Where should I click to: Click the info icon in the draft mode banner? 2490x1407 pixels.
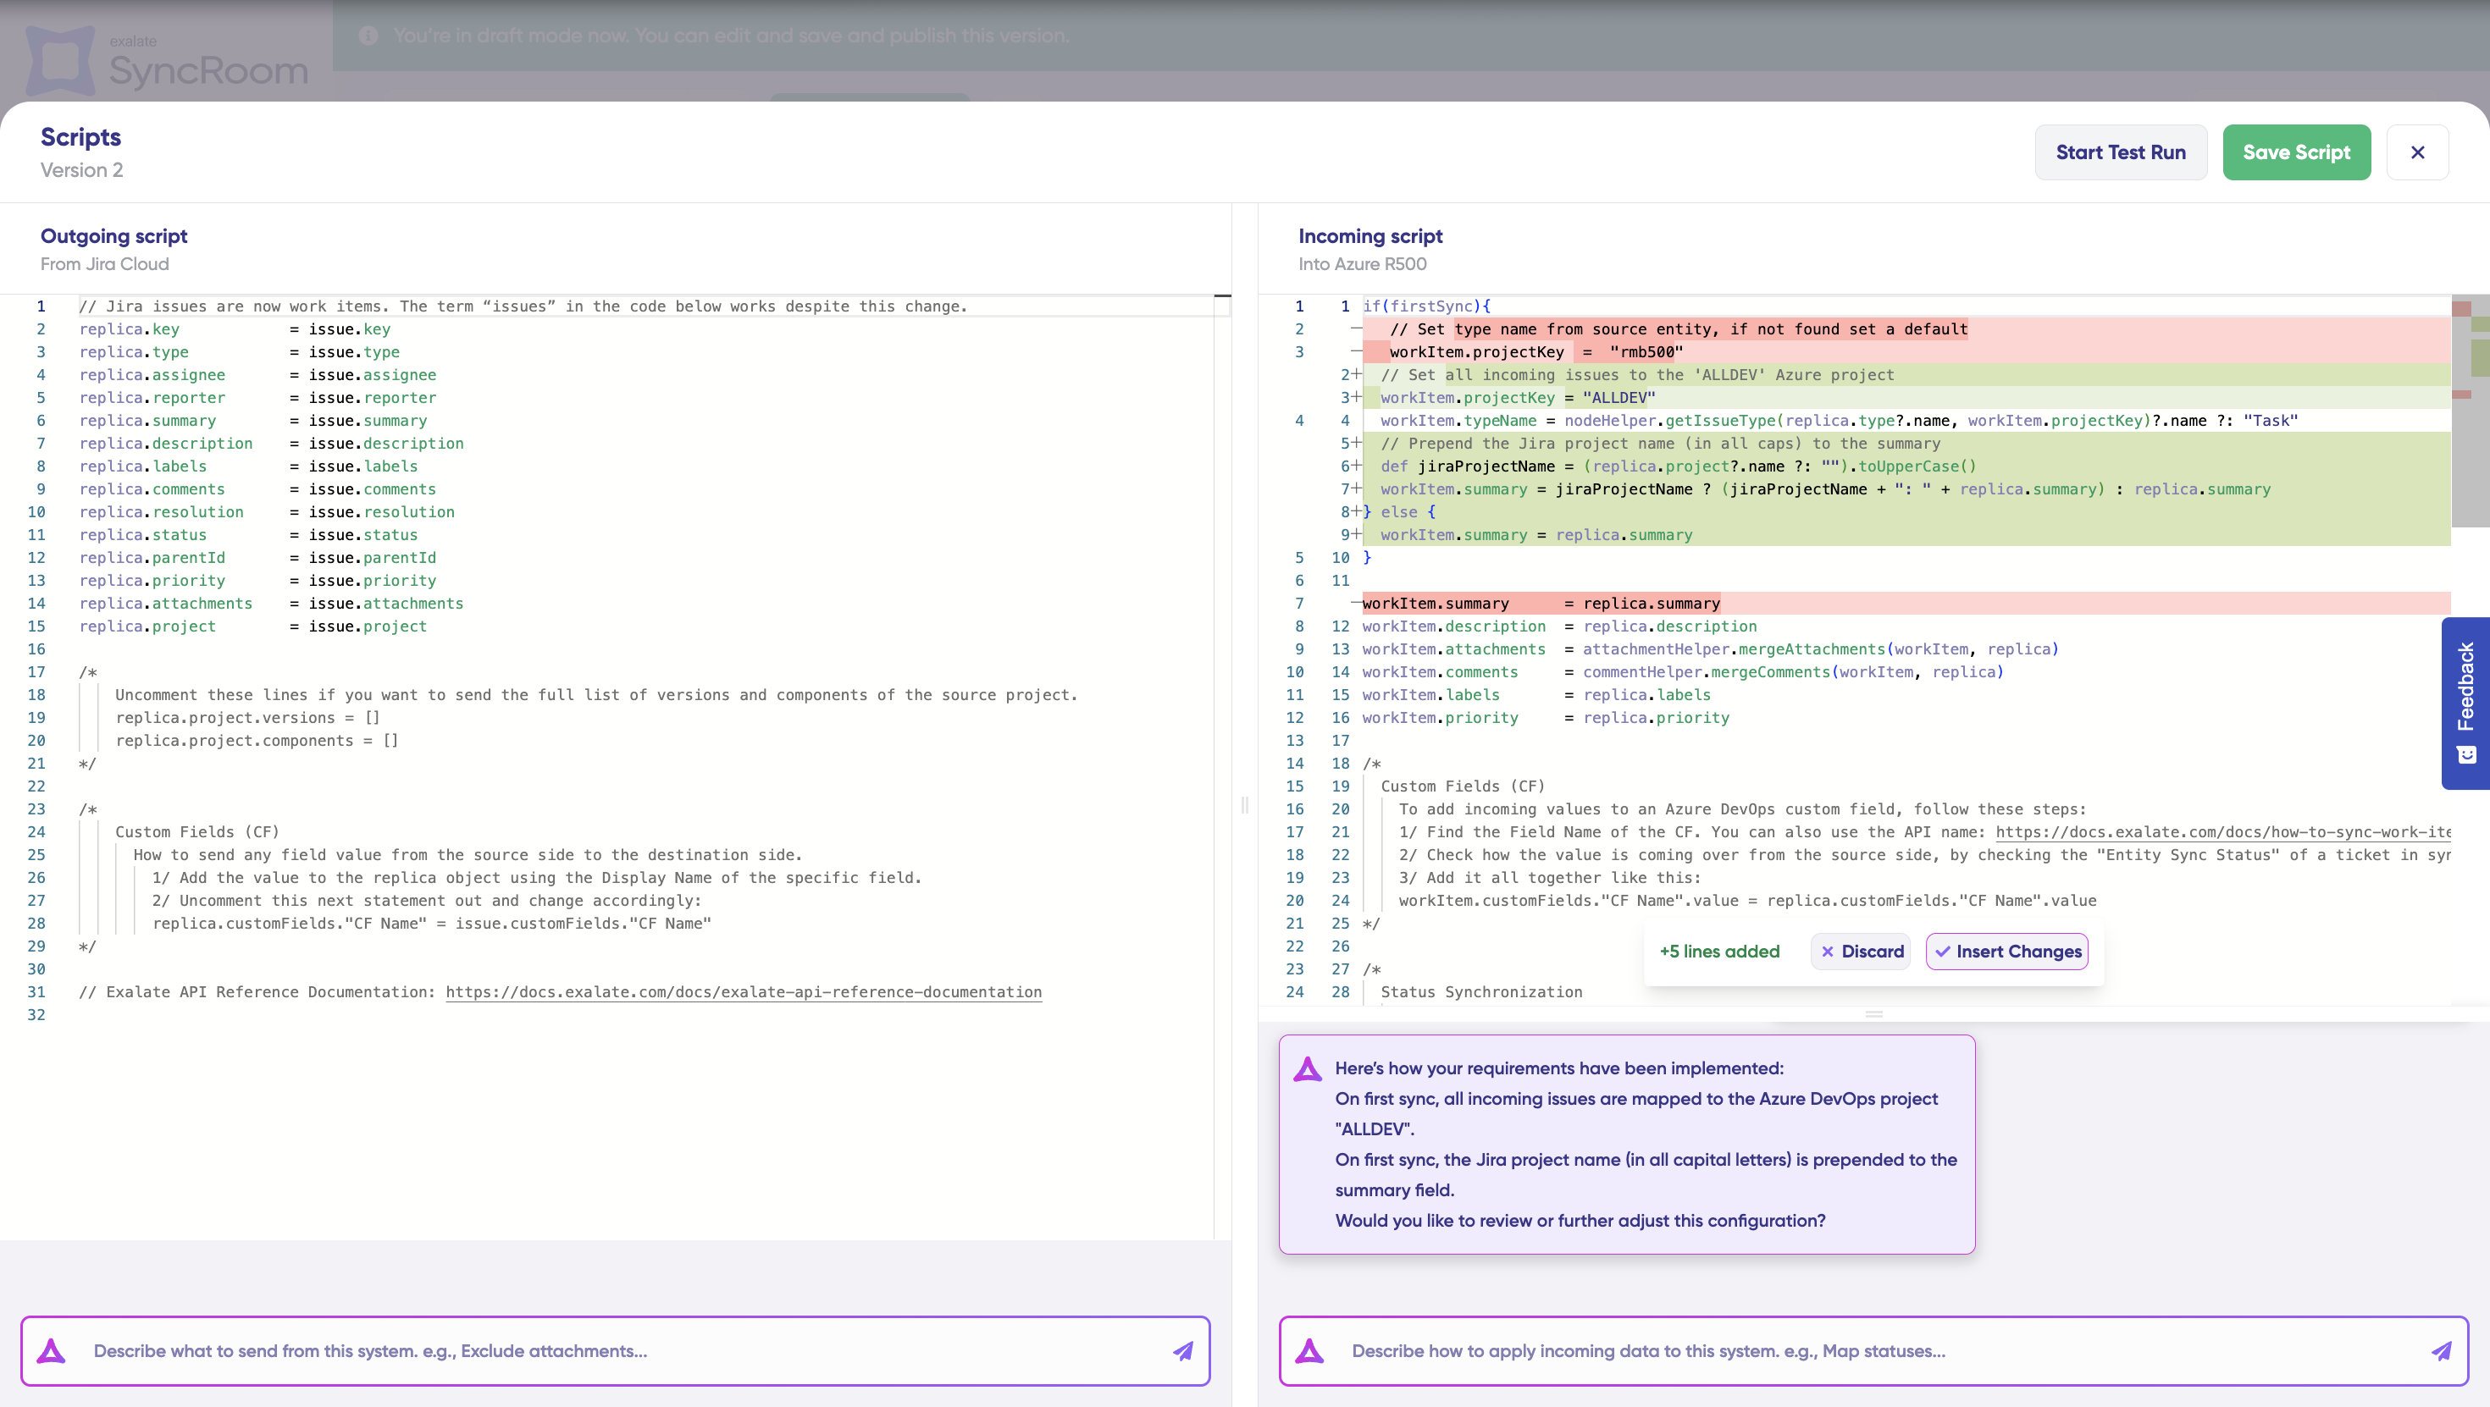click(368, 36)
